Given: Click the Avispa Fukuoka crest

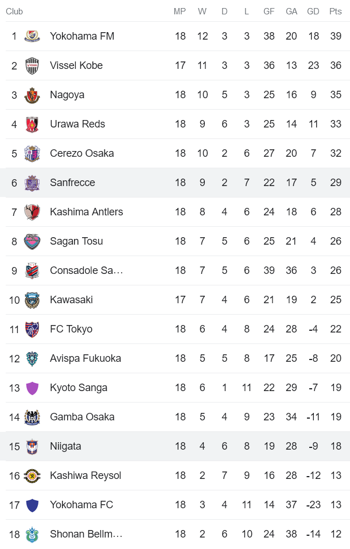Looking at the screenshot, I should point(32,358).
